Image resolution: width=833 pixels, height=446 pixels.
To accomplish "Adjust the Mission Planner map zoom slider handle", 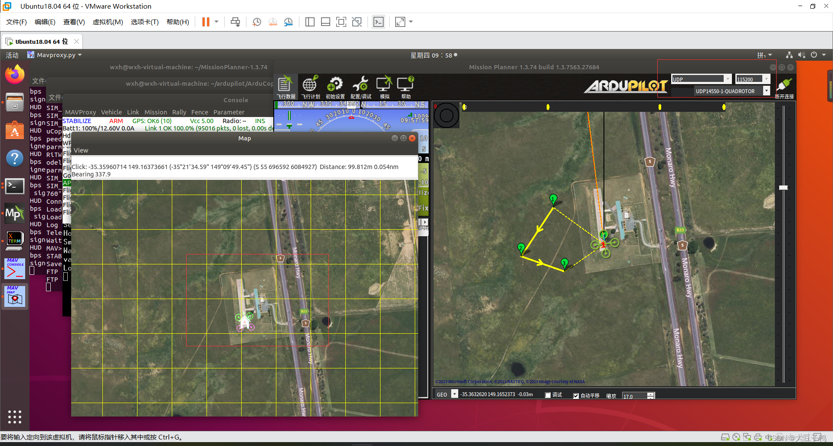I will [x=783, y=188].
